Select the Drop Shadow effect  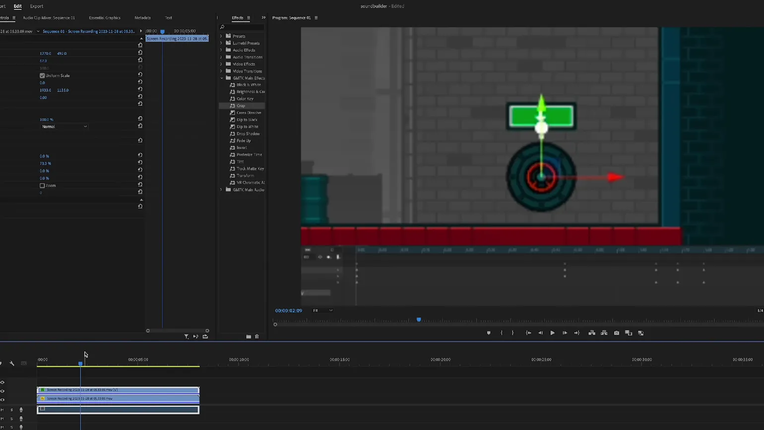coord(248,134)
